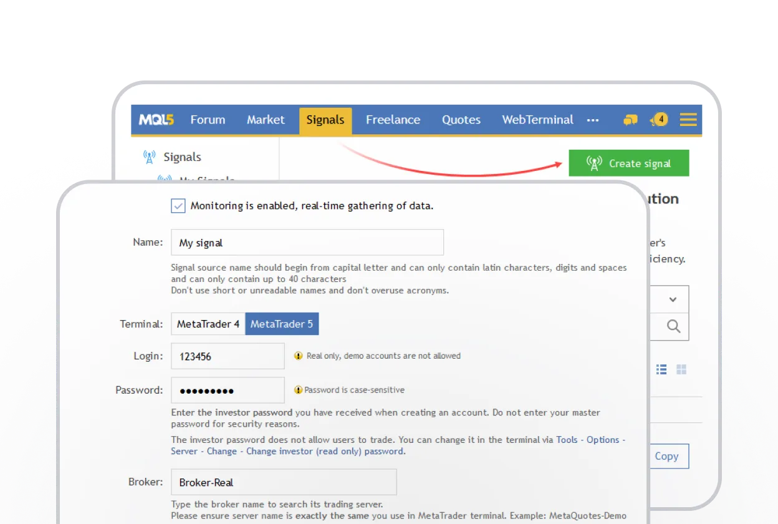
Task: Click the green Create signal button
Action: click(x=629, y=163)
